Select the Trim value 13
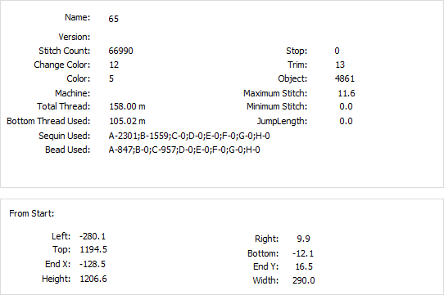Viewport: 444px width, 295px height. click(340, 65)
